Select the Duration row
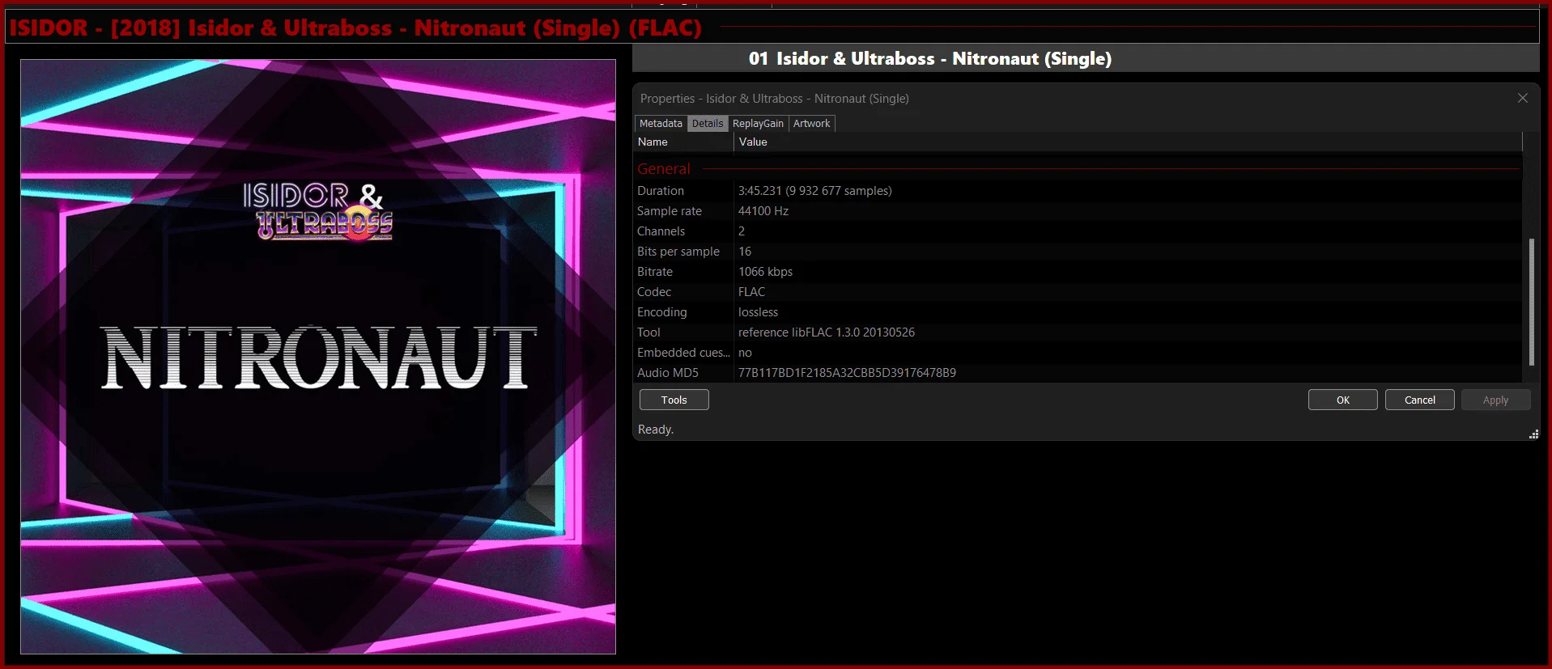1552x669 pixels. click(x=1078, y=191)
